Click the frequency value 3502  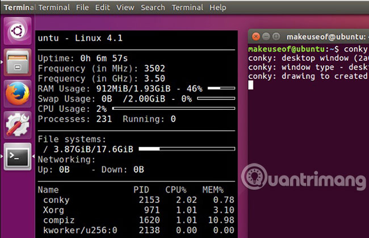click(154, 68)
